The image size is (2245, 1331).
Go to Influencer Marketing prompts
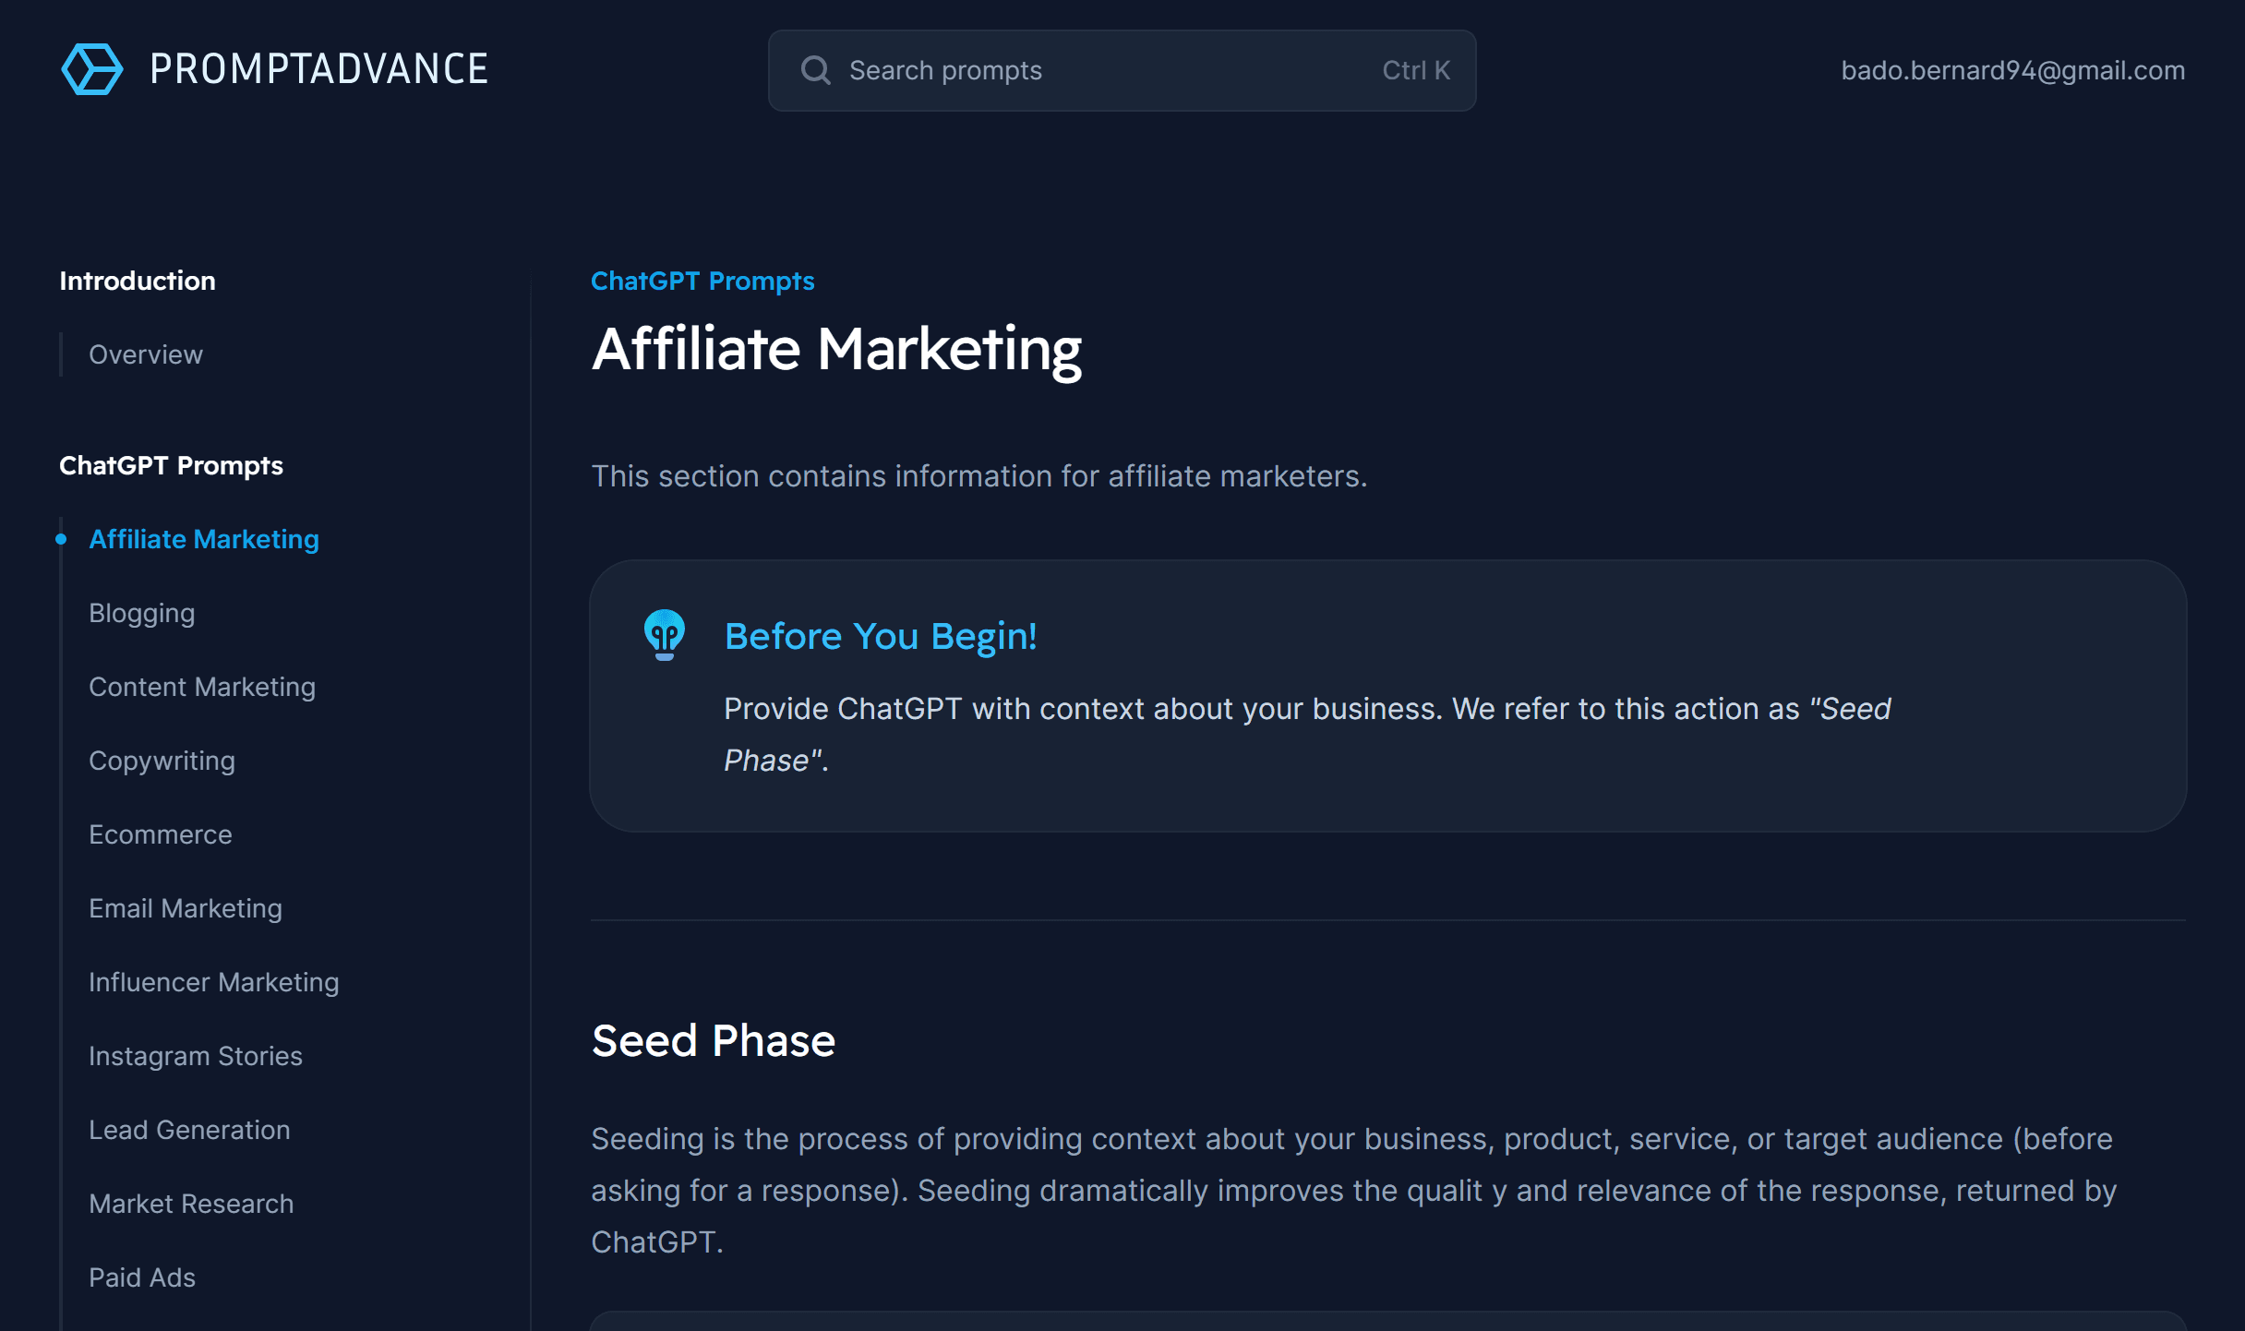[214, 982]
